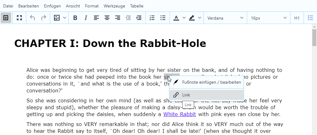Image resolution: width=317 pixels, height=135 pixels.
Task: Follow the White Rabbit hyperlink
Action: click(x=179, y=114)
